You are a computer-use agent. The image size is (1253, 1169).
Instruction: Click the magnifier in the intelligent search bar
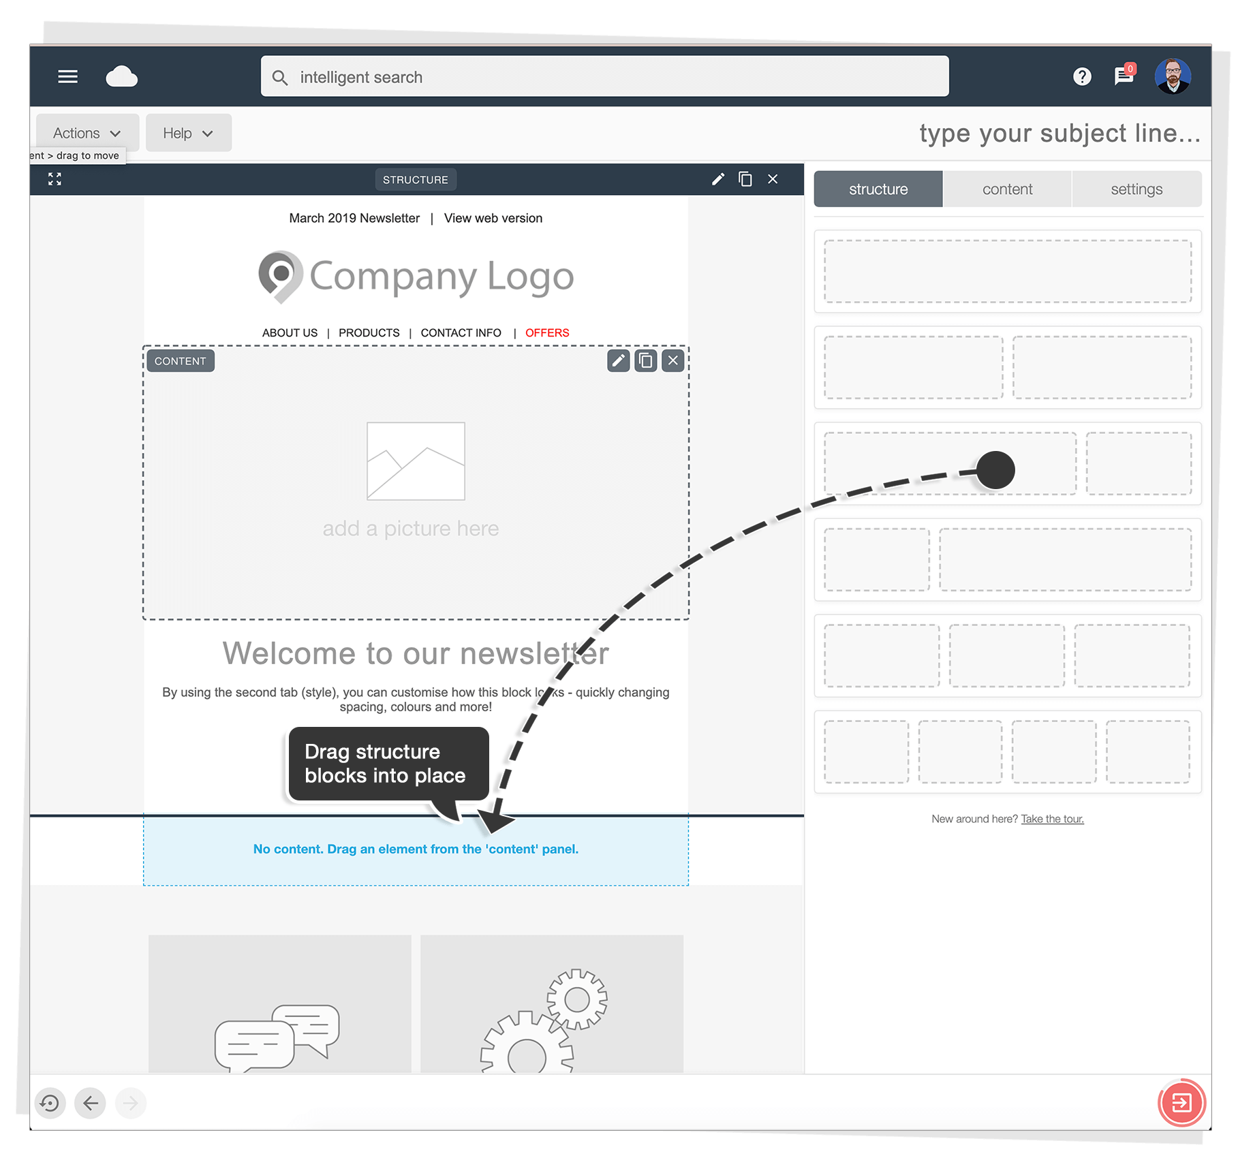point(281,77)
